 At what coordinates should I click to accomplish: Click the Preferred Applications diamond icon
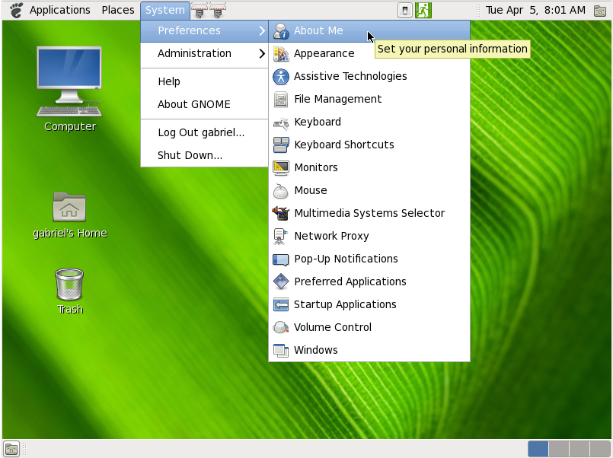point(281,282)
